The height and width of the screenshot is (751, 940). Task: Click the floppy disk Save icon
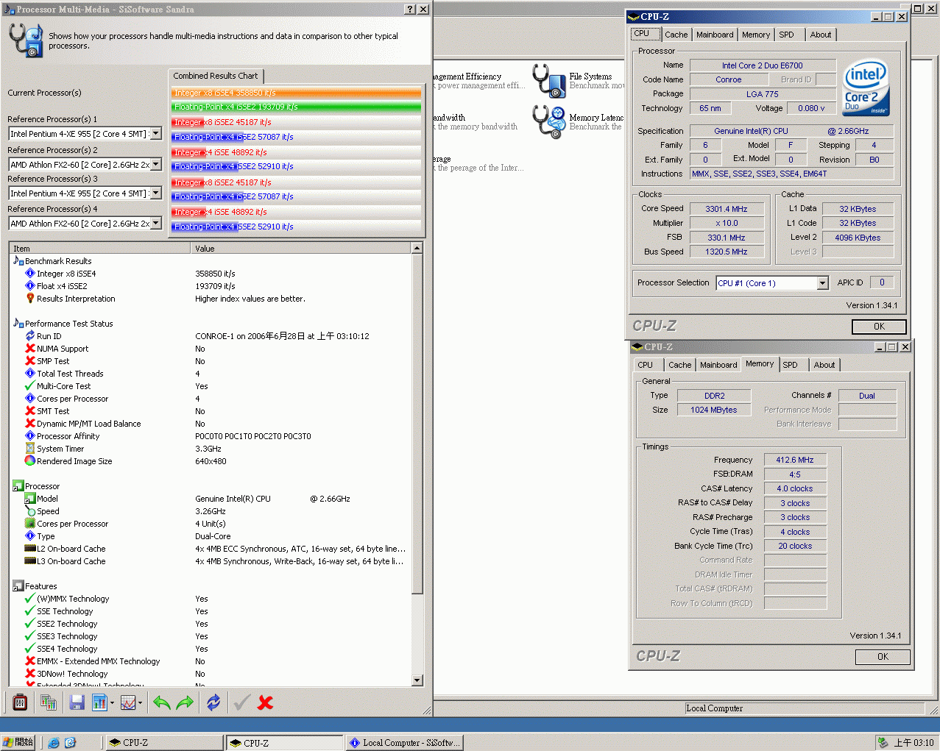[x=77, y=702]
